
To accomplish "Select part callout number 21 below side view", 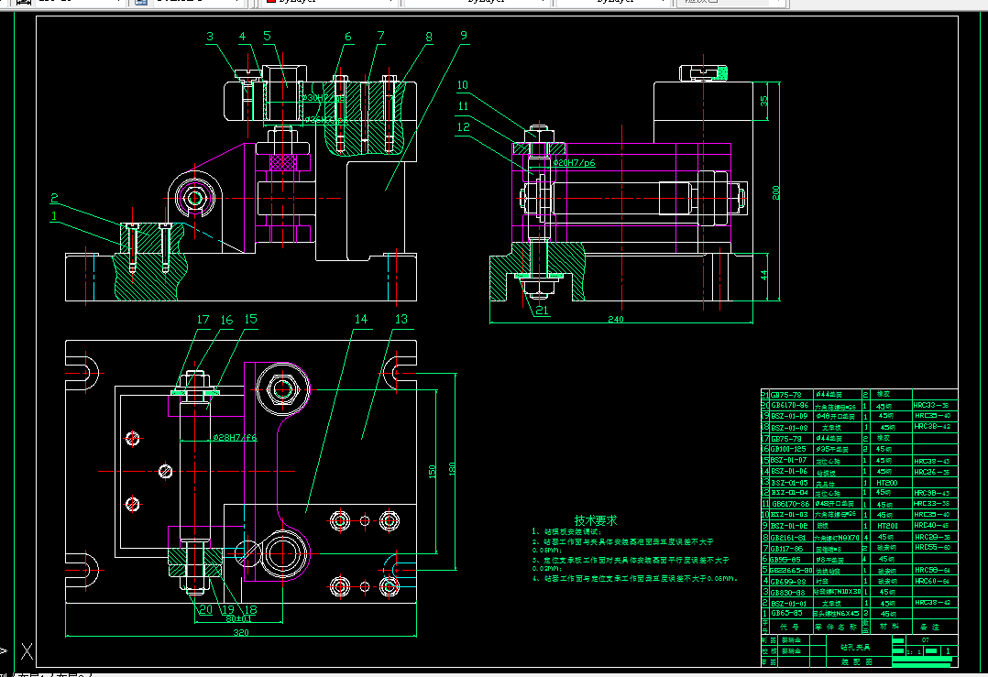I will (x=542, y=310).
